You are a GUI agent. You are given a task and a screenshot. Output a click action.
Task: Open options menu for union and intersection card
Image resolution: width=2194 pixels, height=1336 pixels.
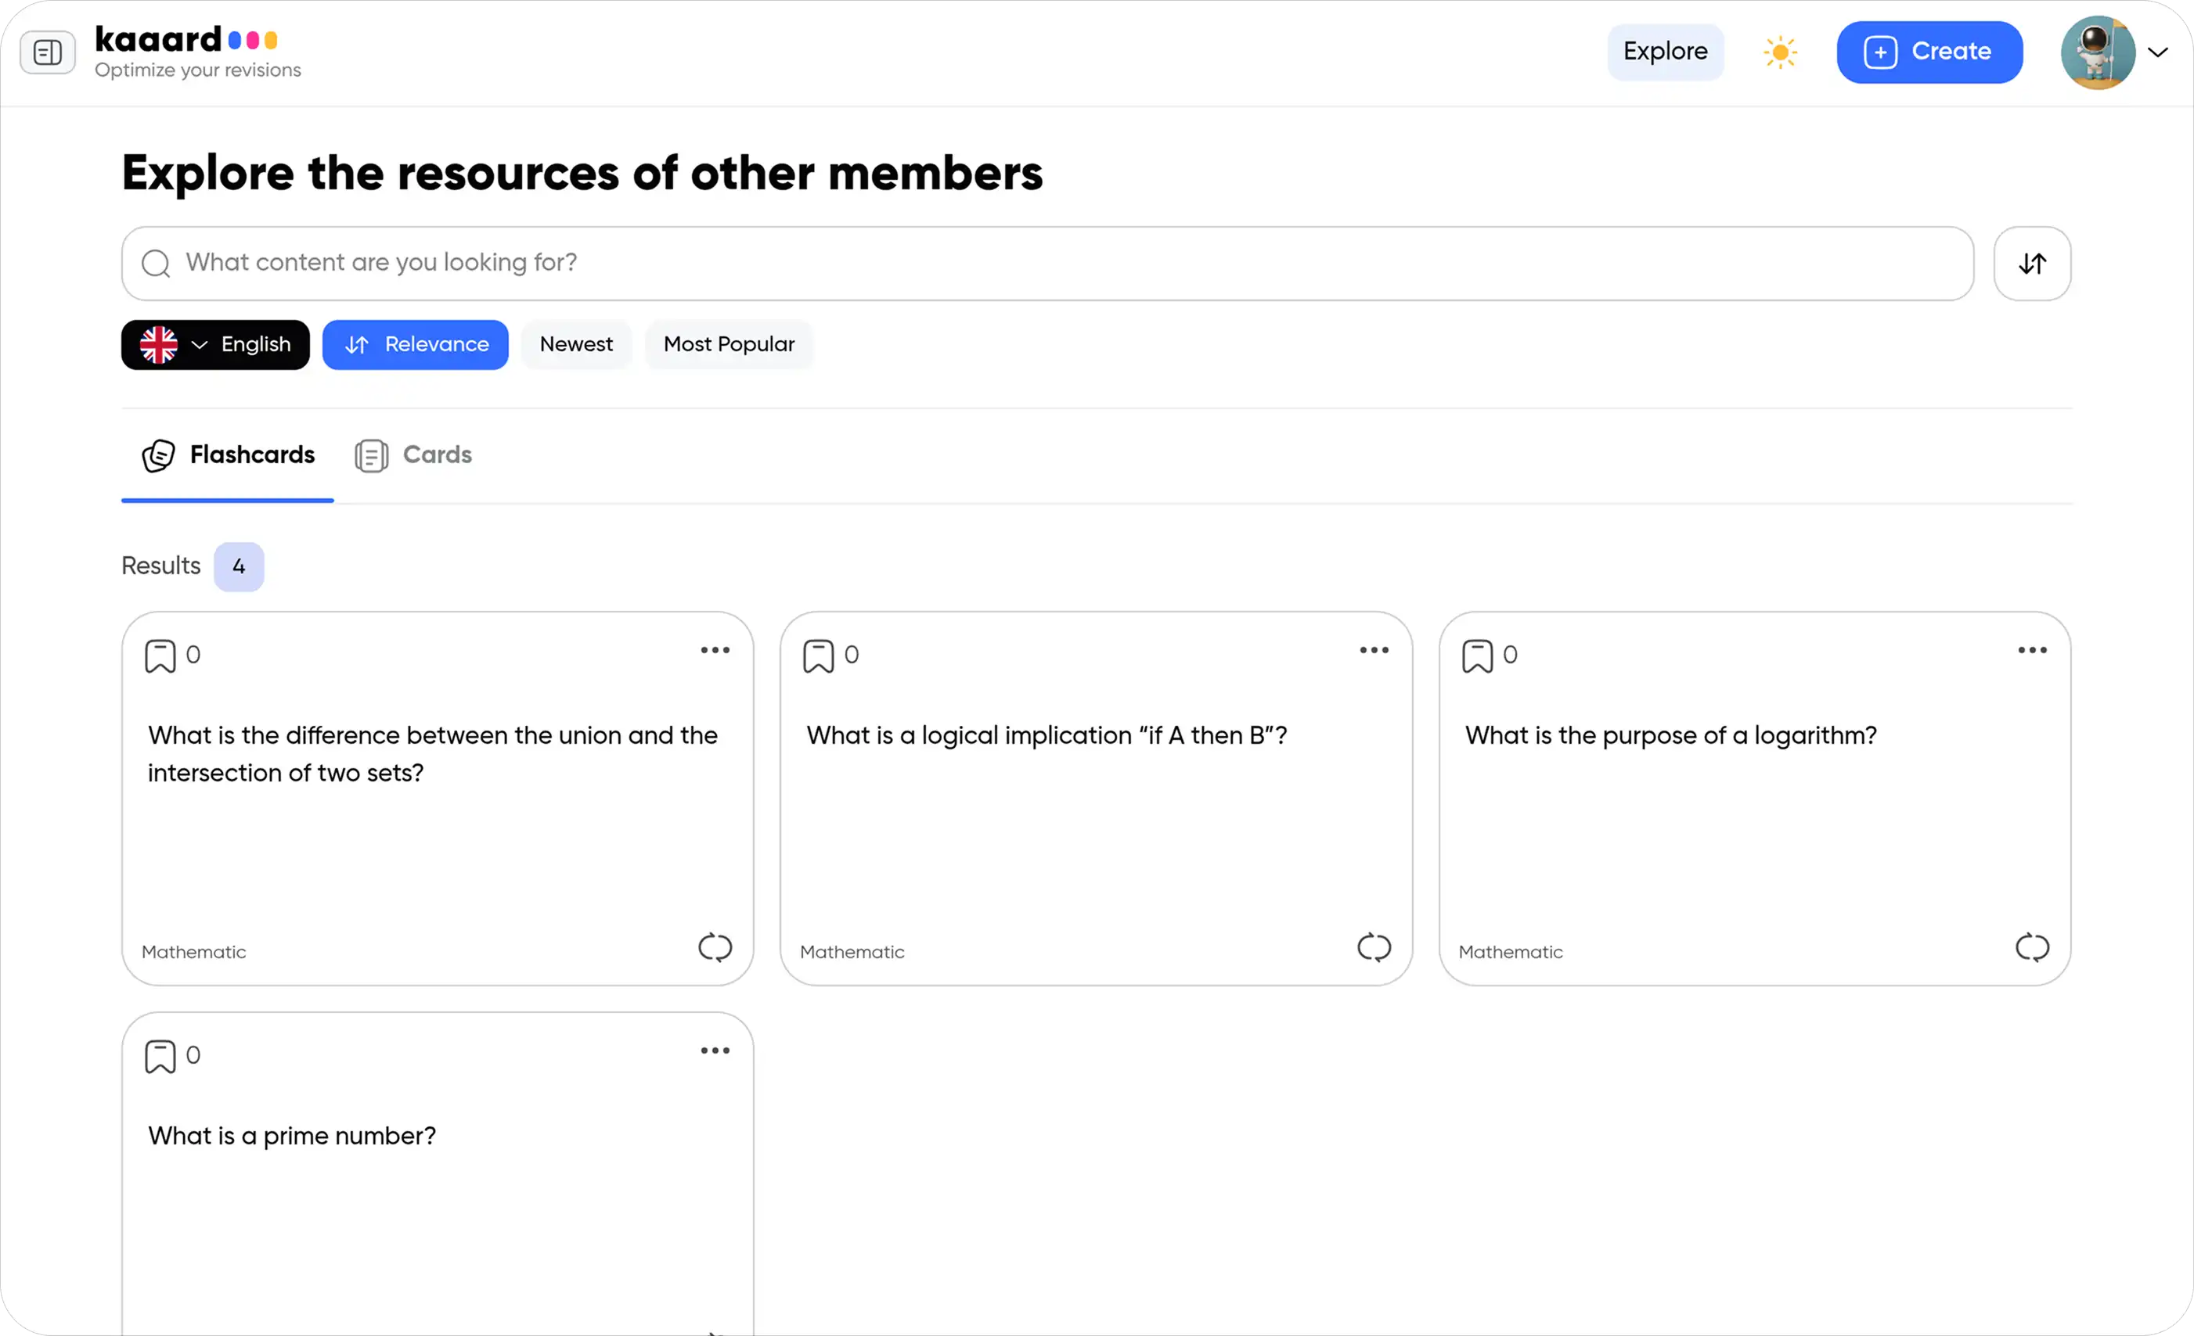point(715,651)
